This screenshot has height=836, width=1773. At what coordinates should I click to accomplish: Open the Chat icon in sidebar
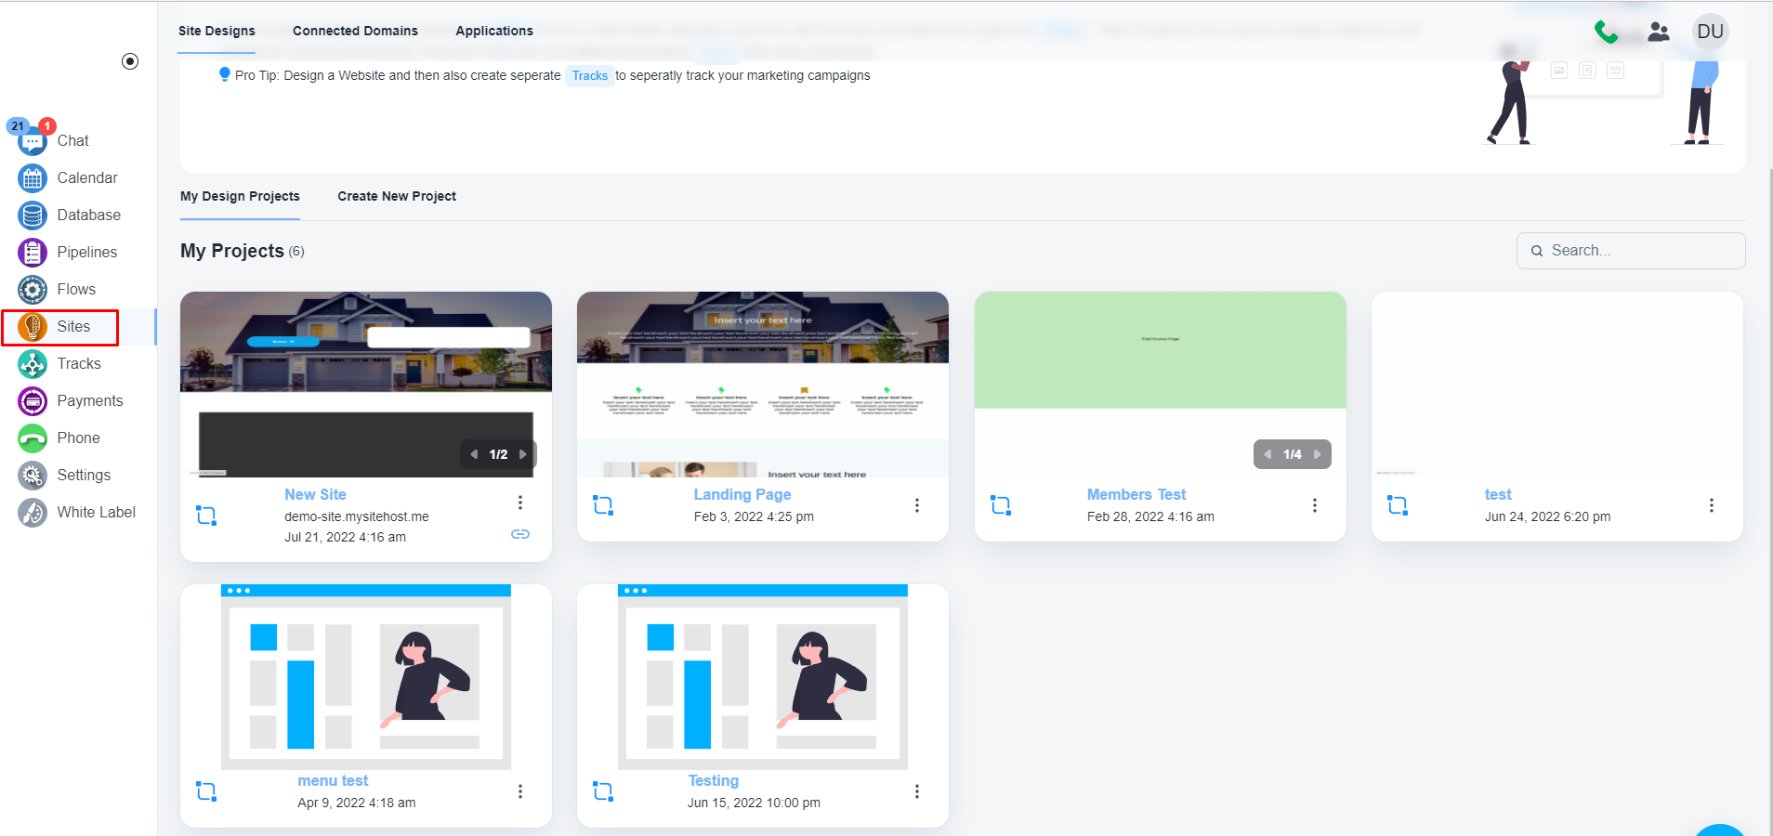33,141
